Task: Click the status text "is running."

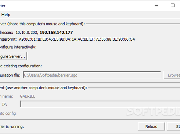Action: 15,127
